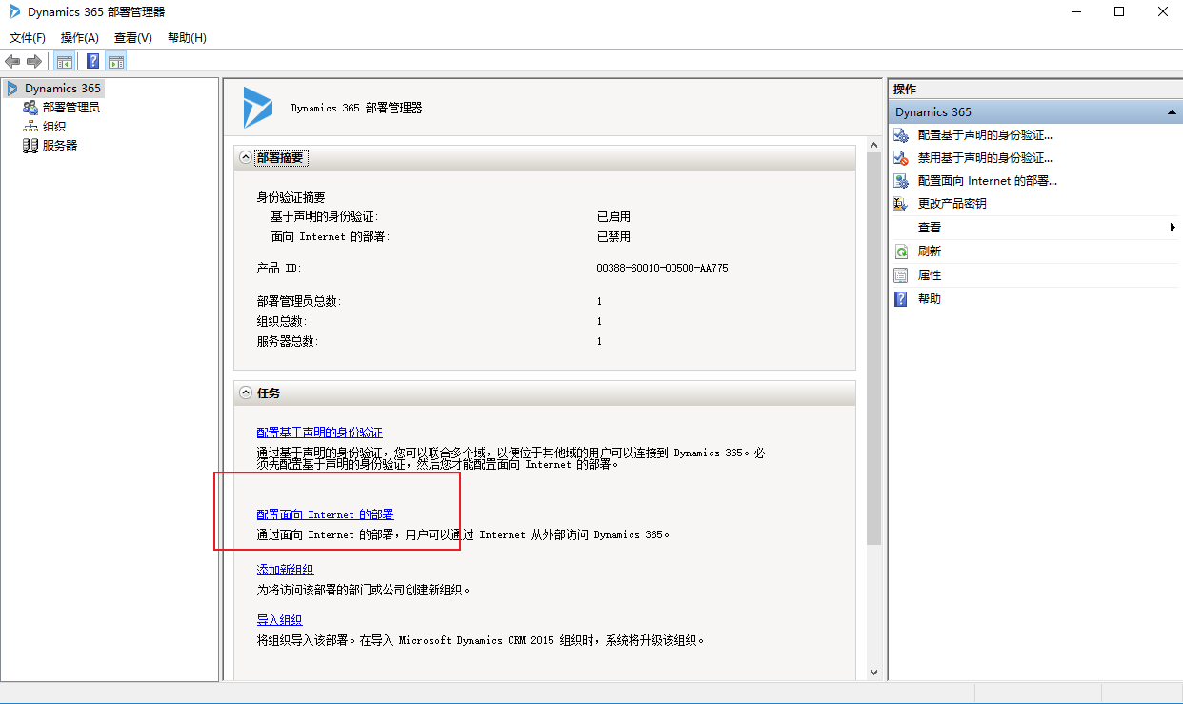Click 刷新 in the actions pane
Viewport: 1183px width, 704px height.
coord(929,251)
